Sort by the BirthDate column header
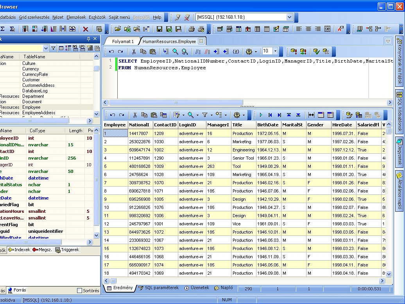Image resolution: width=405 pixels, height=304 pixels. point(268,125)
